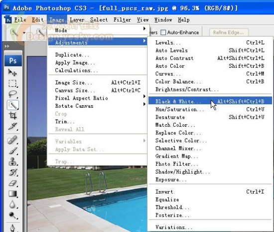The height and width of the screenshot is (232, 274).
Task: Select the Healing Brush tool
Action: click(12, 140)
